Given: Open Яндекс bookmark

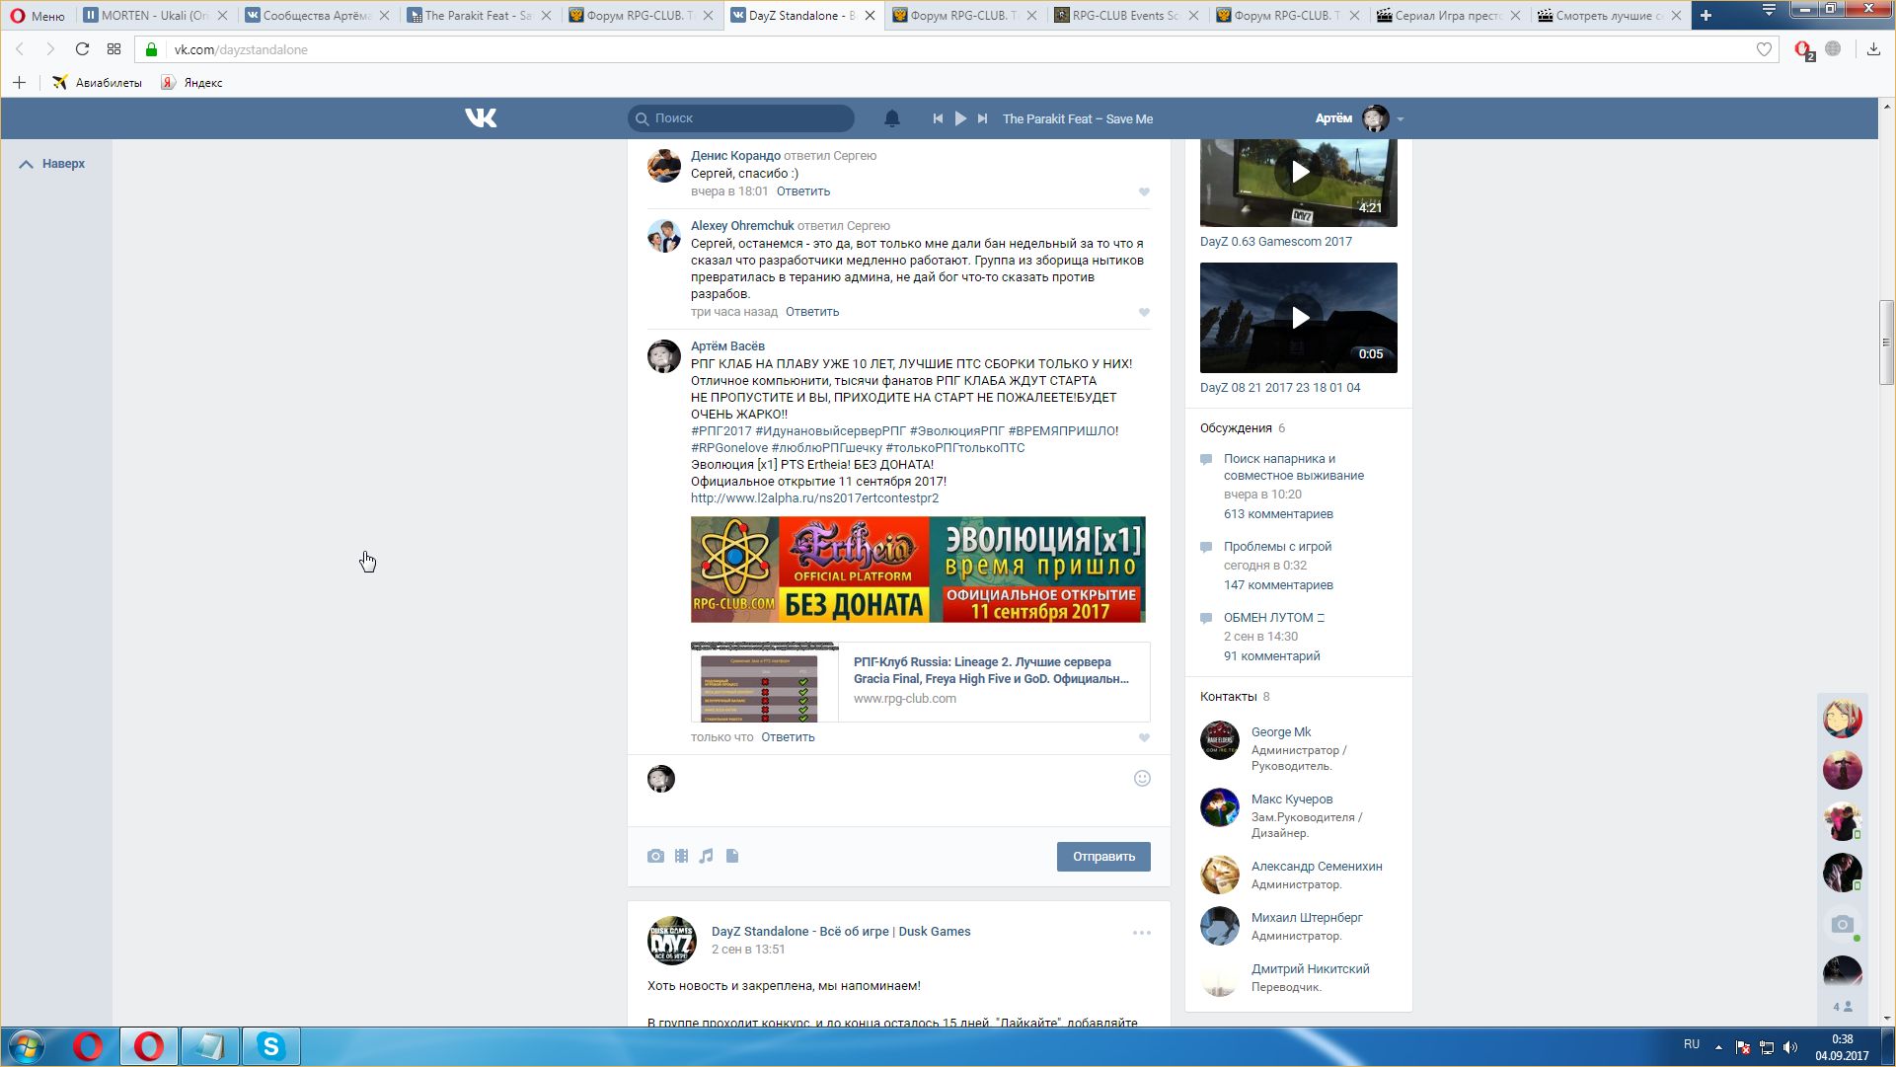Looking at the screenshot, I should 192,83.
